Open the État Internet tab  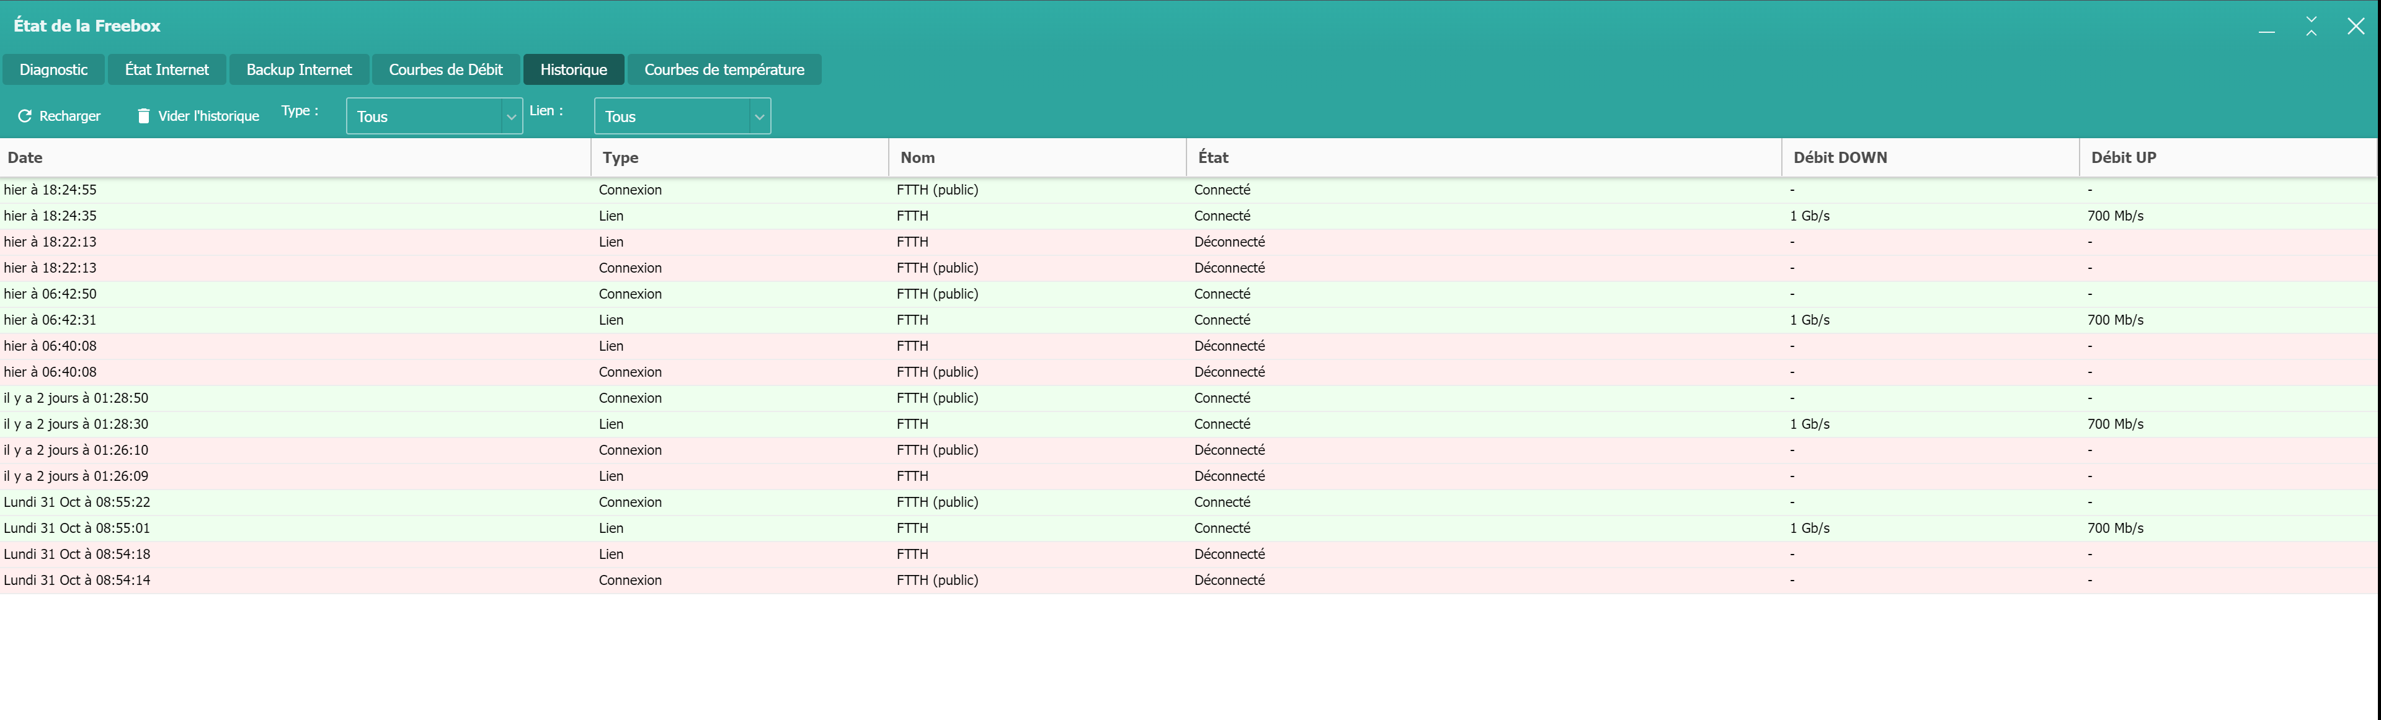(x=167, y=69)
